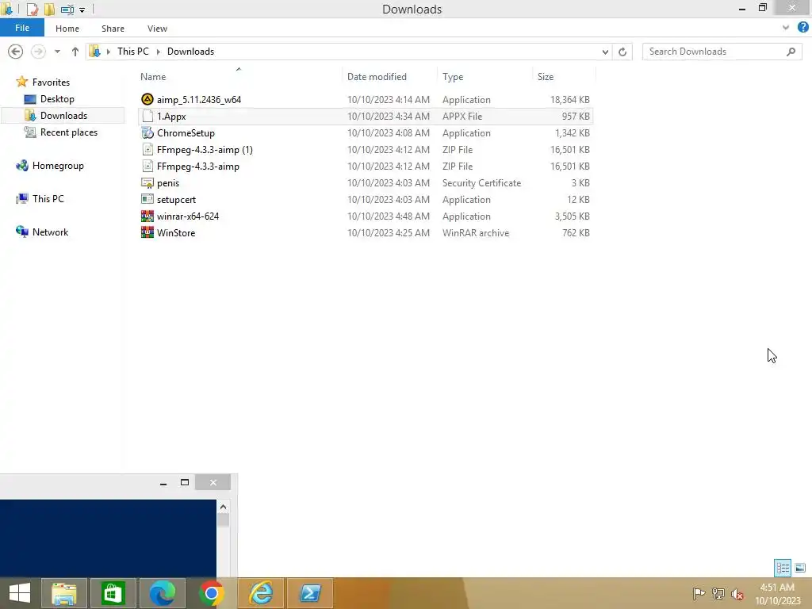Screen dimensions: 812x609
Task: Click the 10/10/2023 4:48 AM date cell
Action: 389,216
